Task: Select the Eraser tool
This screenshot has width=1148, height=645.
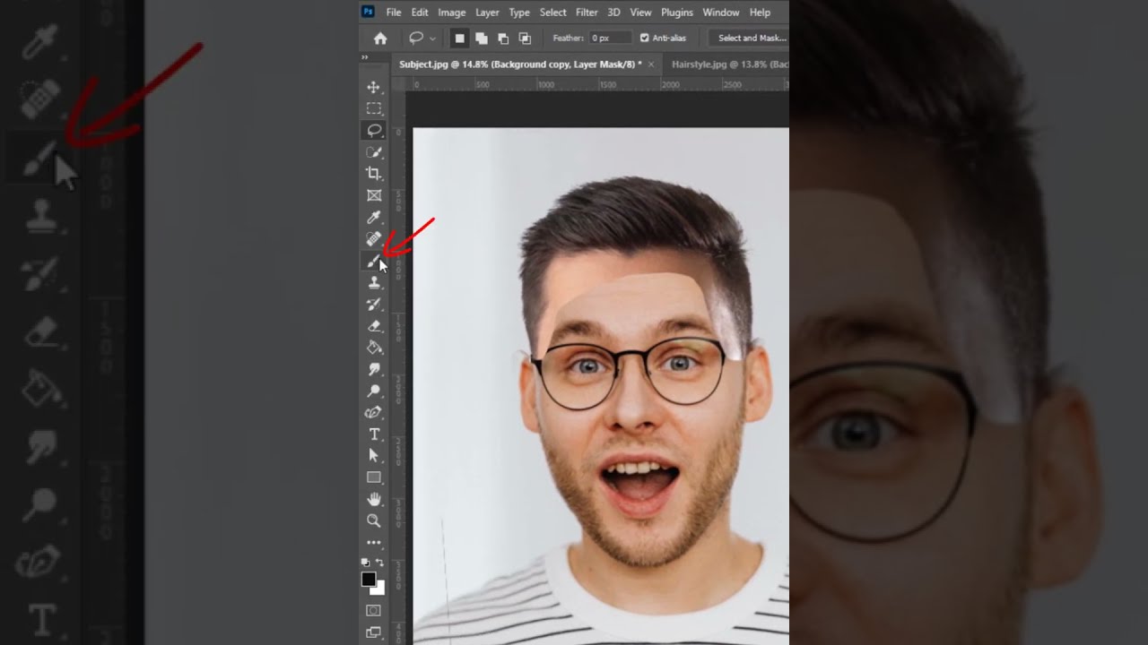Action: (374, 326)
